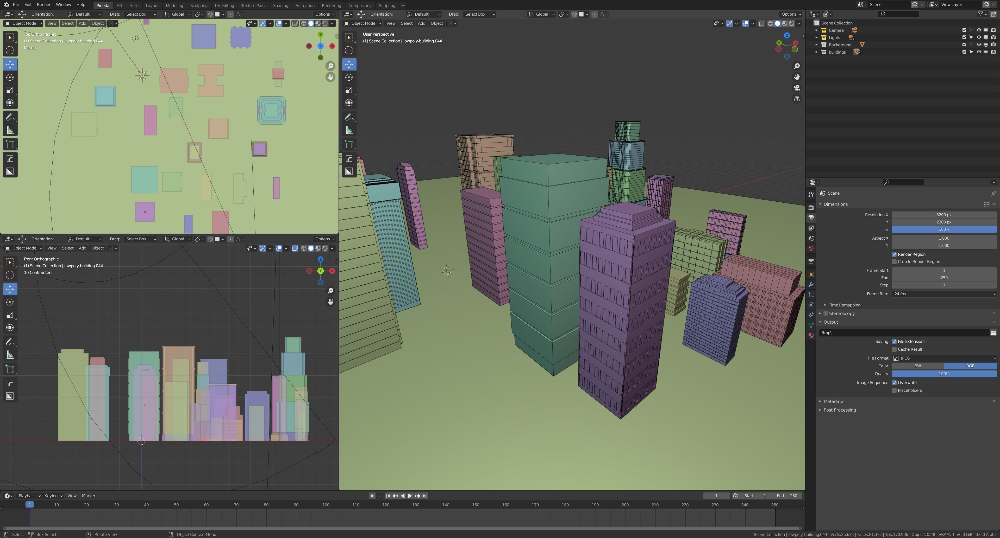Open the Frame Rate 24 fps dropdown
1000x538 pixels.
pos(944,294)
